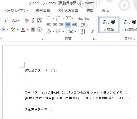Switch to 差し込み文書 tab
This screenshot has width=137, height=119.
pyautogui.click(x=68, y=10)
